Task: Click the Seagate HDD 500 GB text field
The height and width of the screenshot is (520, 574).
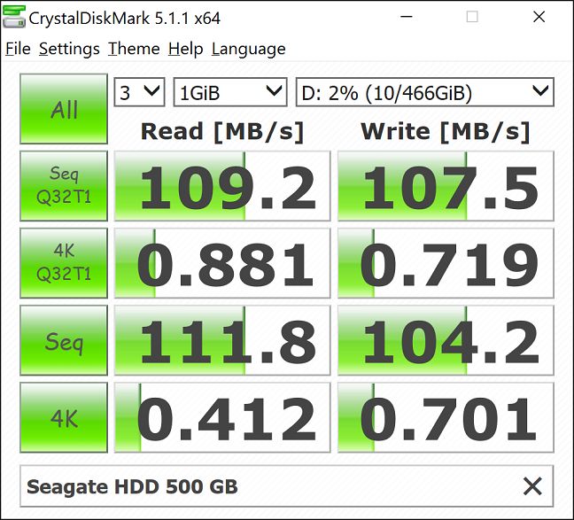Action: (x=266, y=485)
